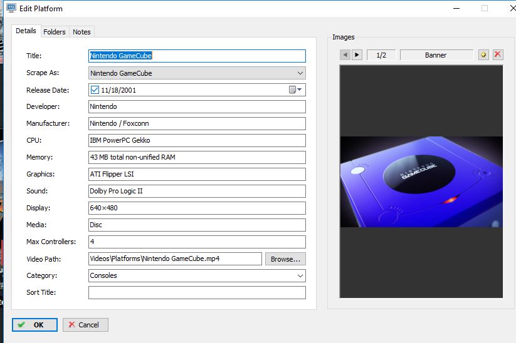Click the Max Controllers field
The image size is (516, 343).
click(197, 242)
